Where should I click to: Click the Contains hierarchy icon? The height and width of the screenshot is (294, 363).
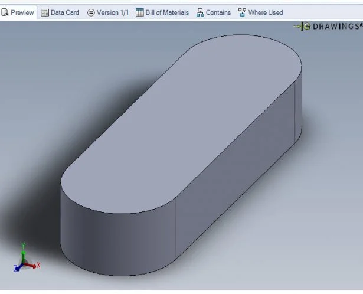tap(200, 12)
